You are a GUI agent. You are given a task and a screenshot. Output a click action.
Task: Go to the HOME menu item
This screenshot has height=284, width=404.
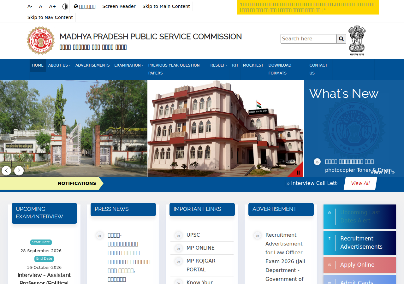[38, 65]
